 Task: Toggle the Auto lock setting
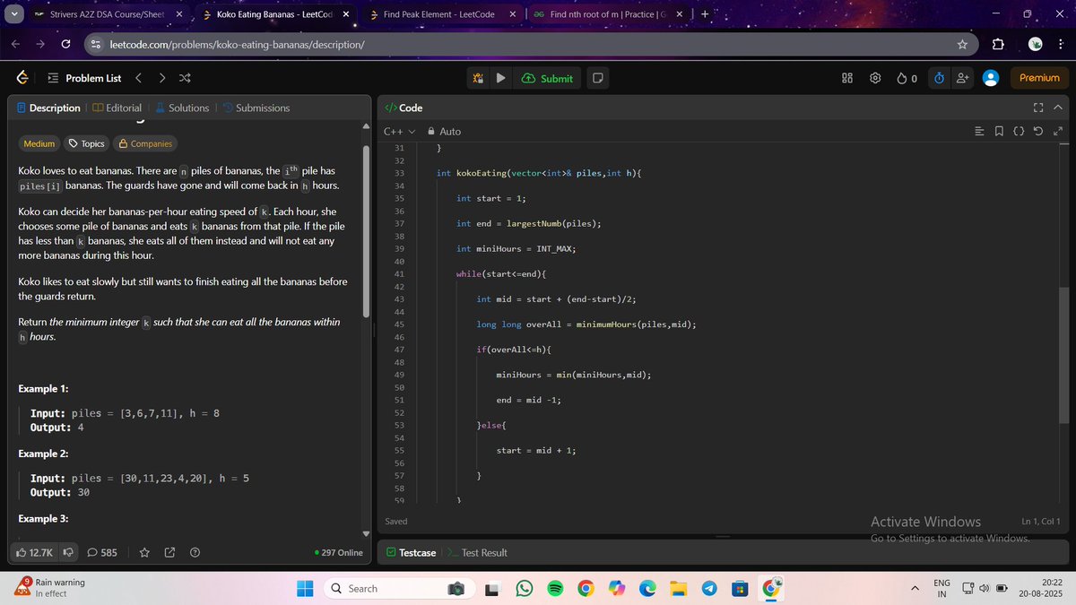(444, 132)
